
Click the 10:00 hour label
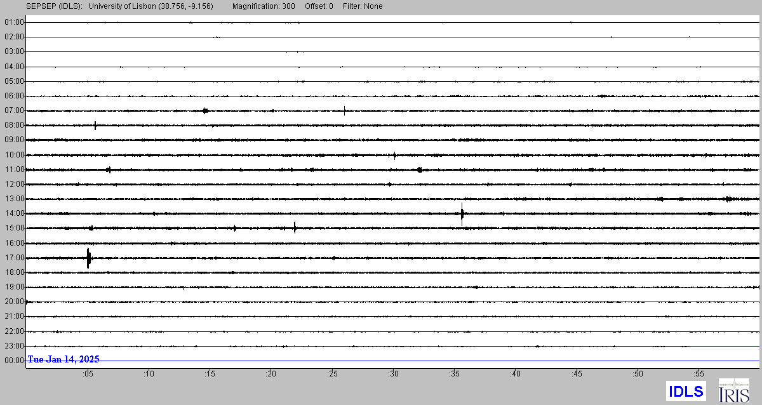click(x=14, y=155)
